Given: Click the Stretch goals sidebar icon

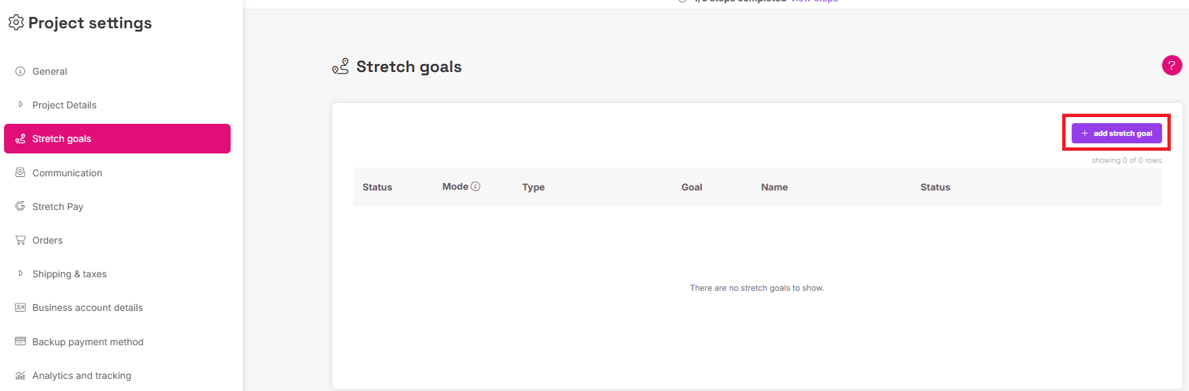Looking at the screenshot, I should (20, 139).
